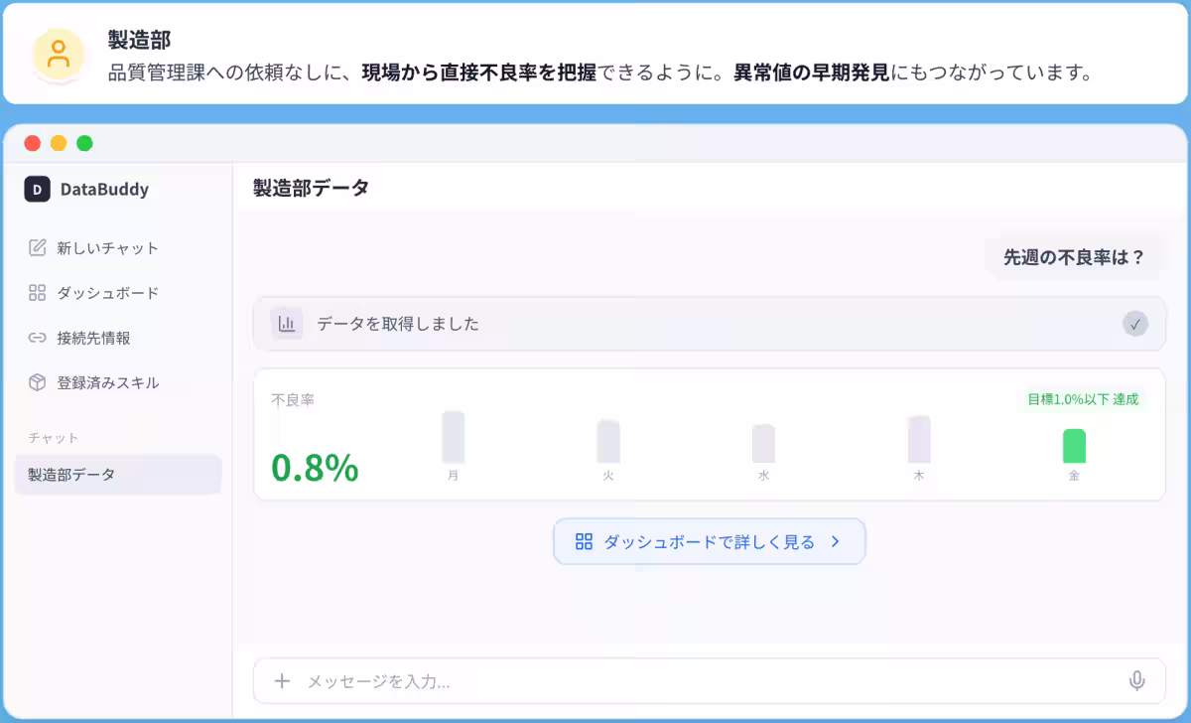Click the 目標1.0%以下 達成 badge
1191x723 pixels.
coord(1084,399)
